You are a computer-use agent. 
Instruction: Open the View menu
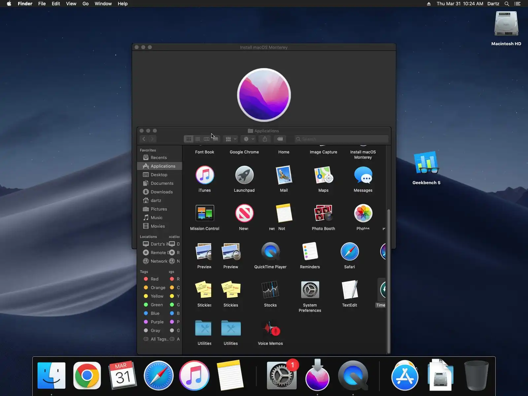point(71,4)
